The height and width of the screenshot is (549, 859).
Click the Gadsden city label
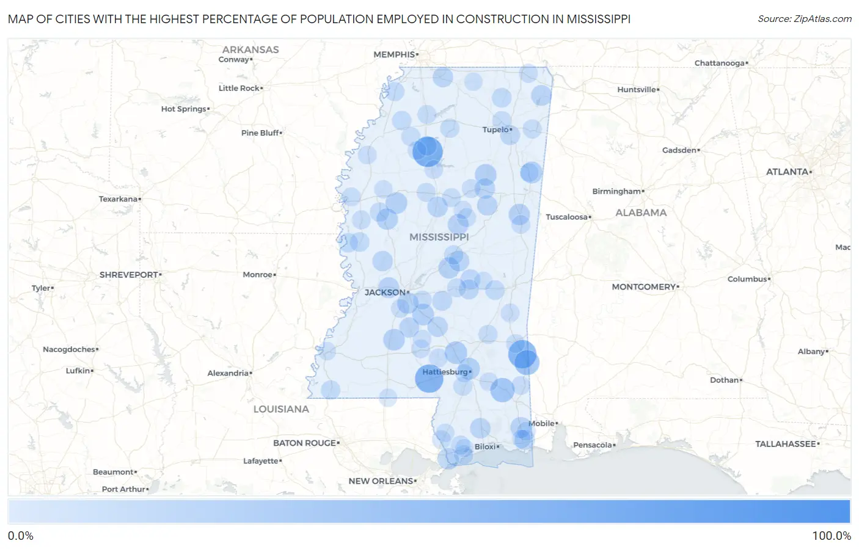pyautogui.click(x=679, y=150)
